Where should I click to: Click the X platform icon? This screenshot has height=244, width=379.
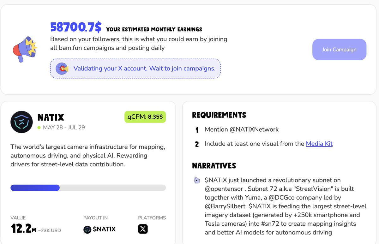click(143, 229)
